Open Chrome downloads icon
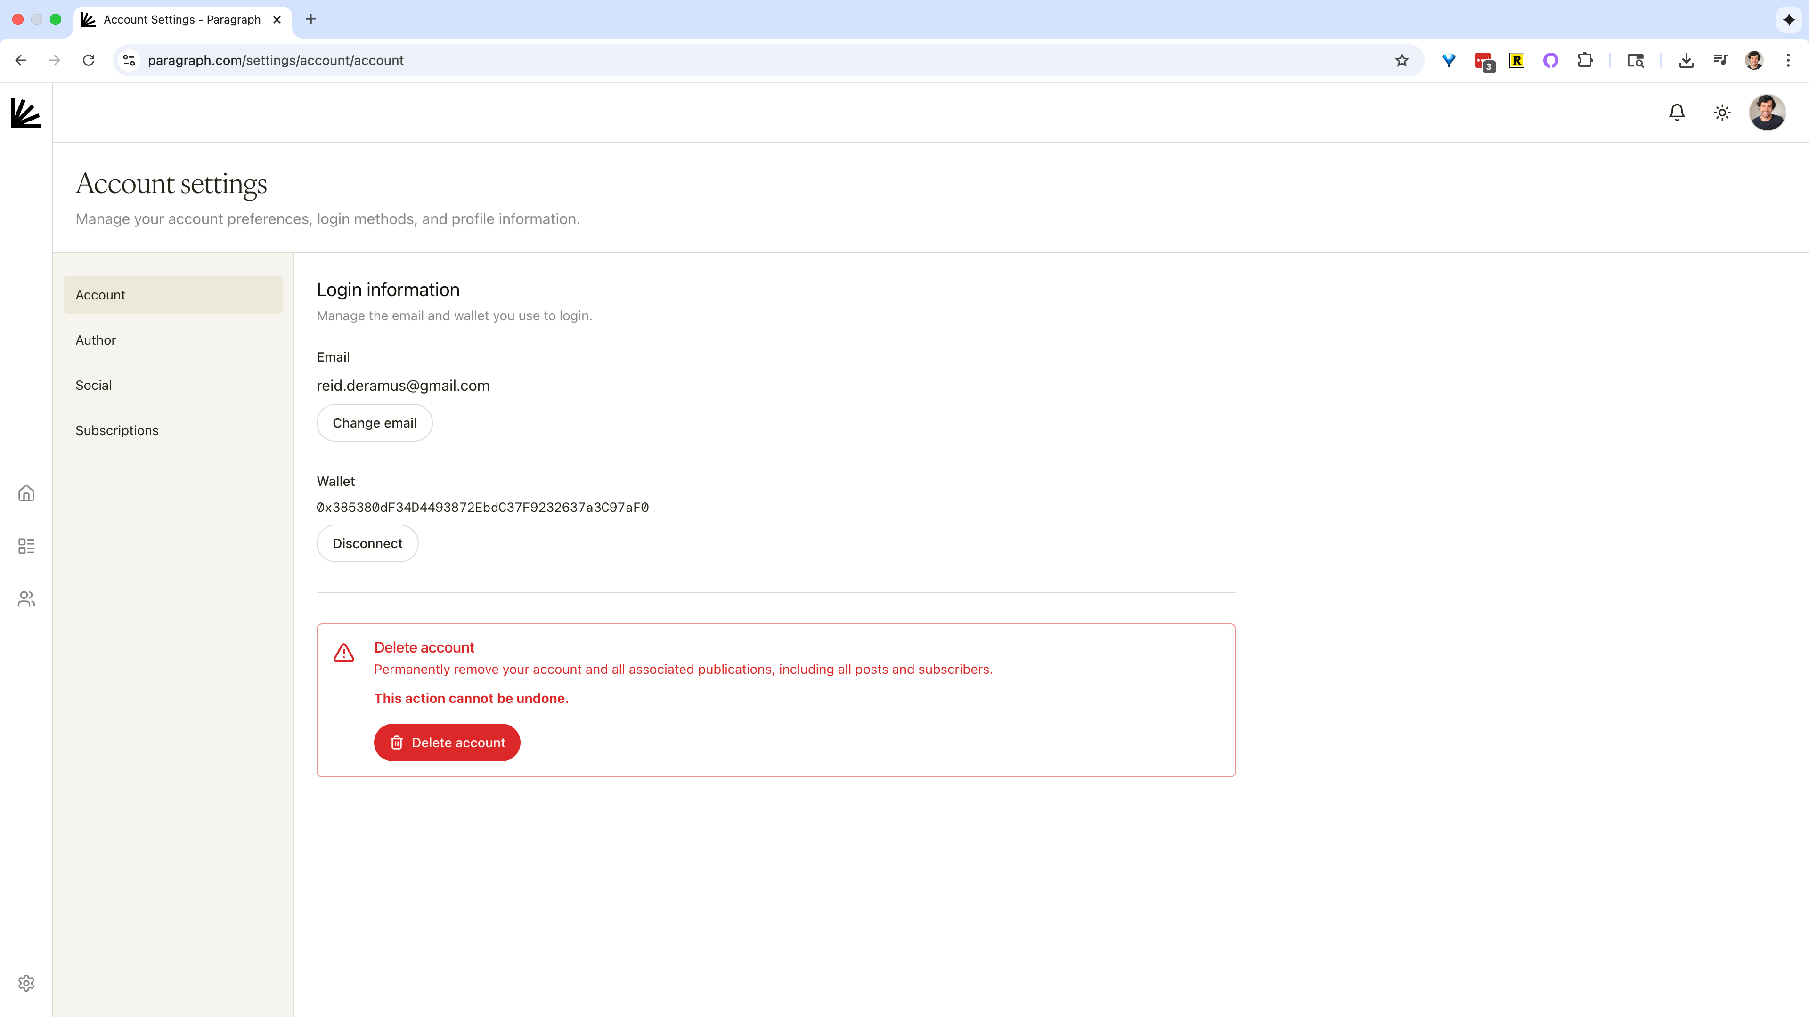The image size is (1809, 1017). tap(1686, 60)
